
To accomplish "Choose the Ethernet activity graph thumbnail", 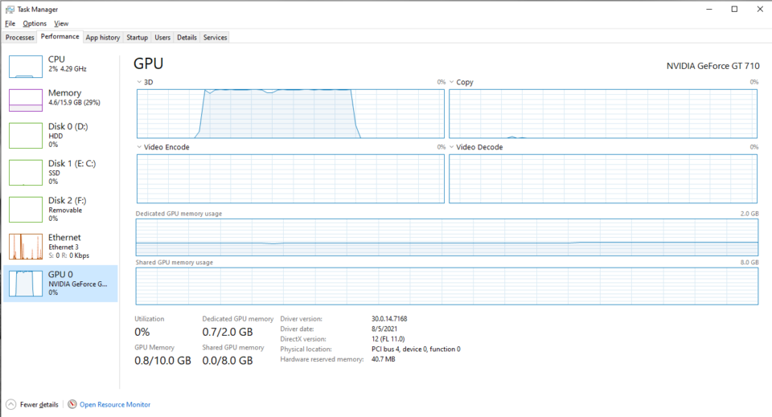I will click(25, 247).
